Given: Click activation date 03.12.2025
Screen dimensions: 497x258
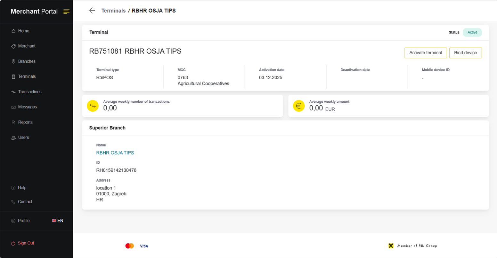Looking at the screenshot, I should point(271,78).
